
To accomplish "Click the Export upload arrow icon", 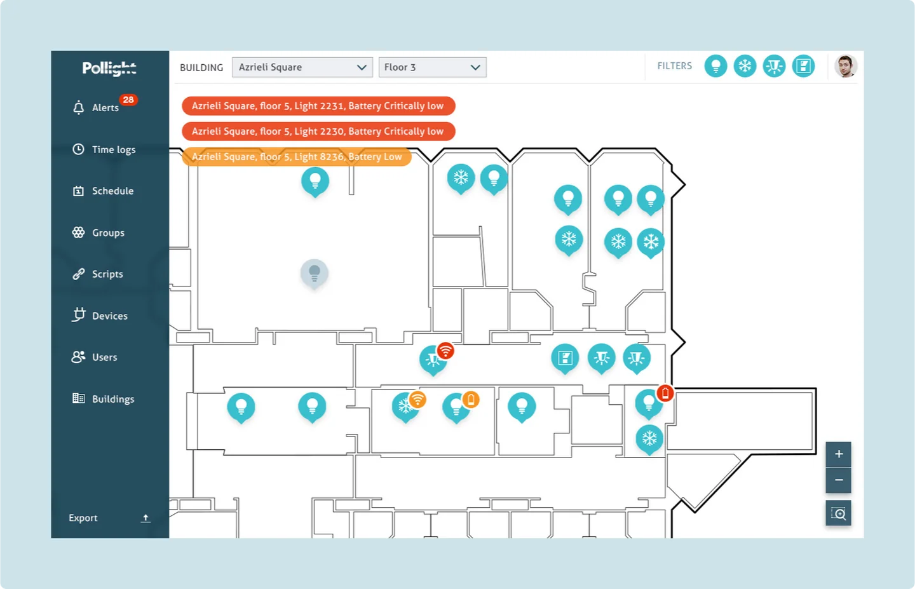I will click(146, 518).
